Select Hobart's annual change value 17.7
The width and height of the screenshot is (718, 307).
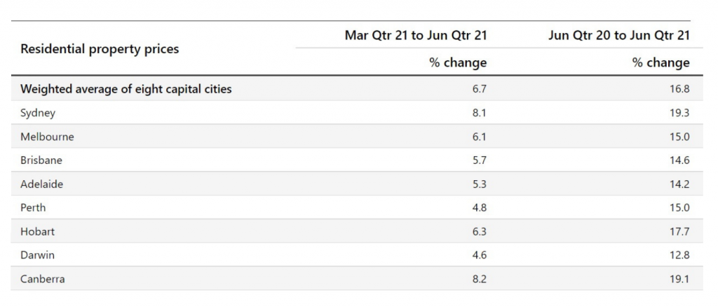(679, 231)
